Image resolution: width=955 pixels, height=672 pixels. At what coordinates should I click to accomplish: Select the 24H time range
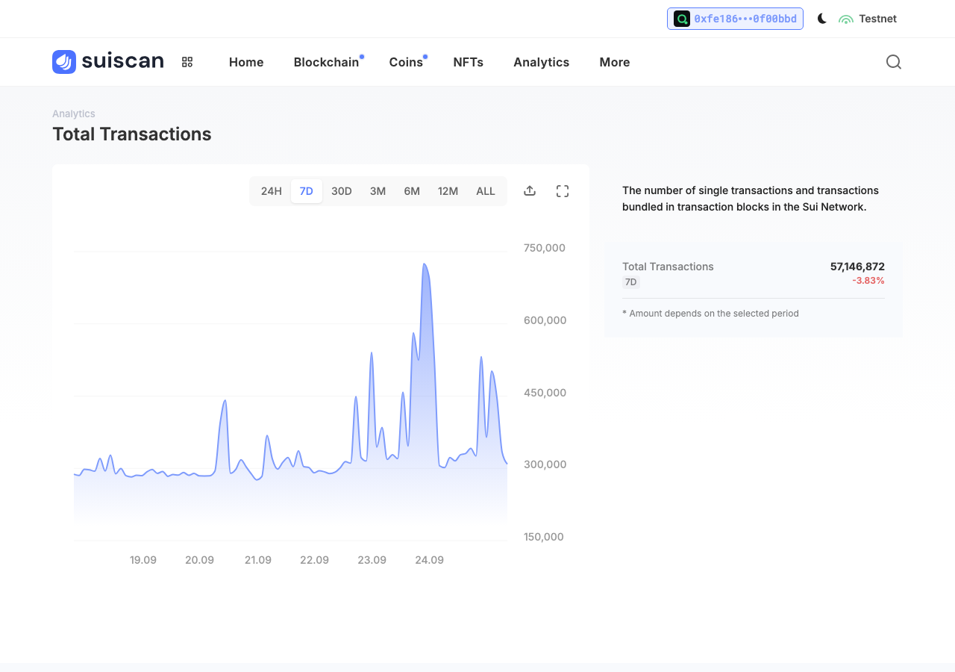click(x=272, y=191)
